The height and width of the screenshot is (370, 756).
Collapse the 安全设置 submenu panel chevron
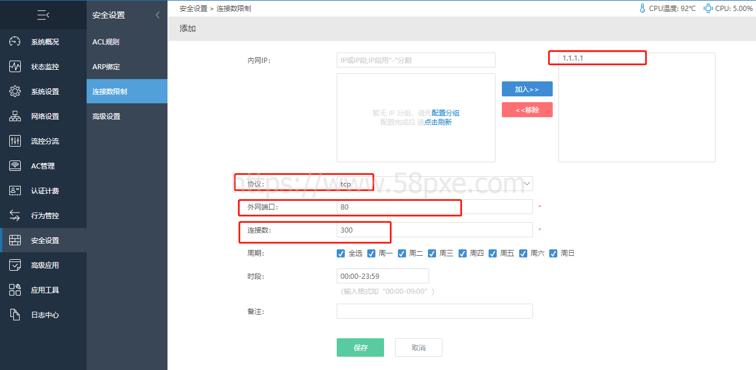(158, 15)
